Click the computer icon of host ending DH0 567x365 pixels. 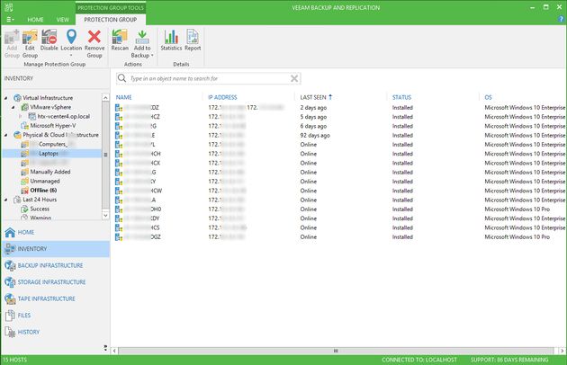tap(119, 209)
